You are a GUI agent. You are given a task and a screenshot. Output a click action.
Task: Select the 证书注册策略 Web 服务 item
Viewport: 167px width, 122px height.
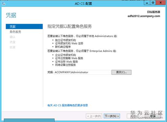tap(69, 58)
